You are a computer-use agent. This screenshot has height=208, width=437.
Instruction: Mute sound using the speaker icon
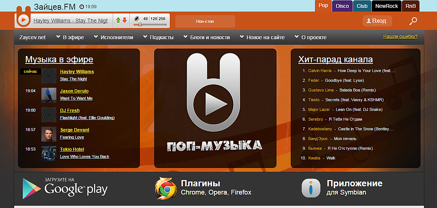point(137,19)
